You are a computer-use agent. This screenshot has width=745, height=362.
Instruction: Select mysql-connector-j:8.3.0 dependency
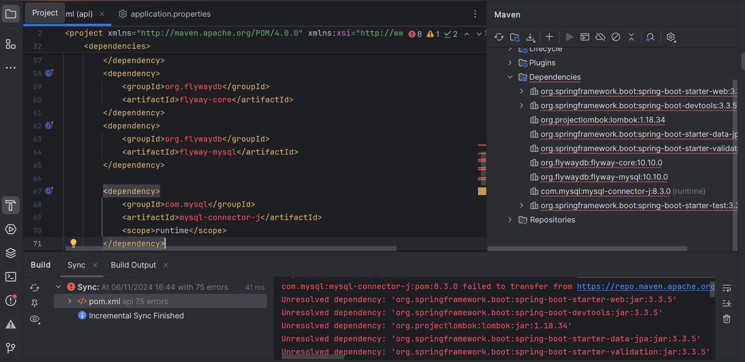click(606, 191)
